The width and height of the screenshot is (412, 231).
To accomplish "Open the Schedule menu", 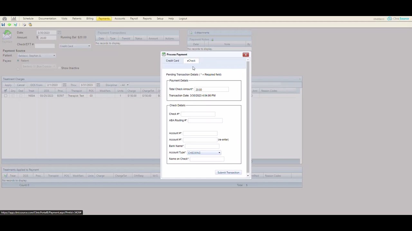I will pos(28,19).
